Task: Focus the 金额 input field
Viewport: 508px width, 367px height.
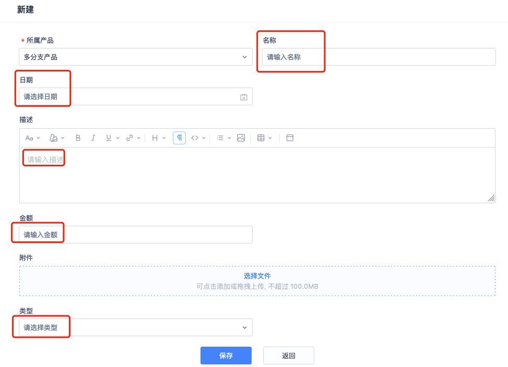Action: click(135, 235)
